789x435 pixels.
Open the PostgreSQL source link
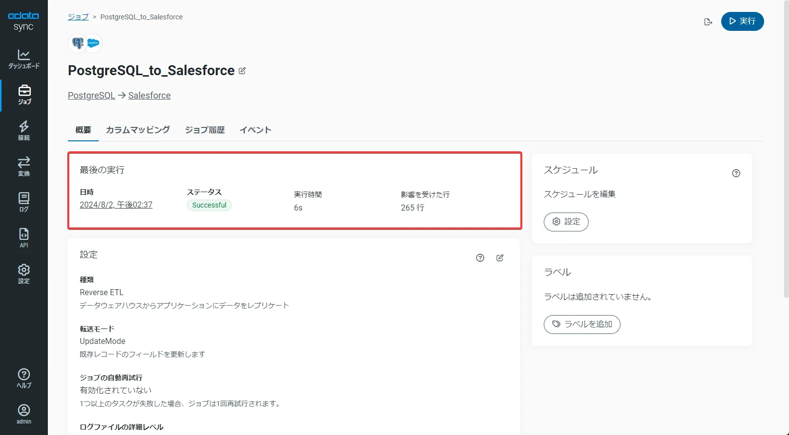(x=91, y=96)
